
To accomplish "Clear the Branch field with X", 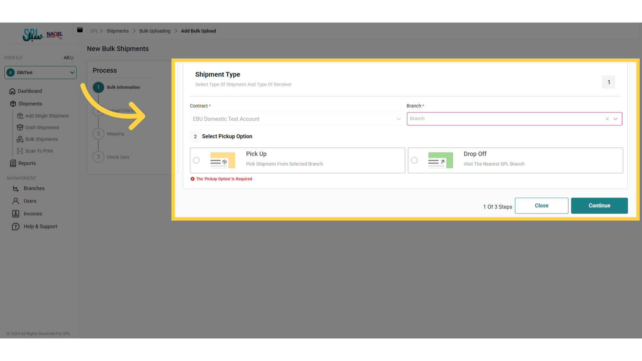I will 607,119.
